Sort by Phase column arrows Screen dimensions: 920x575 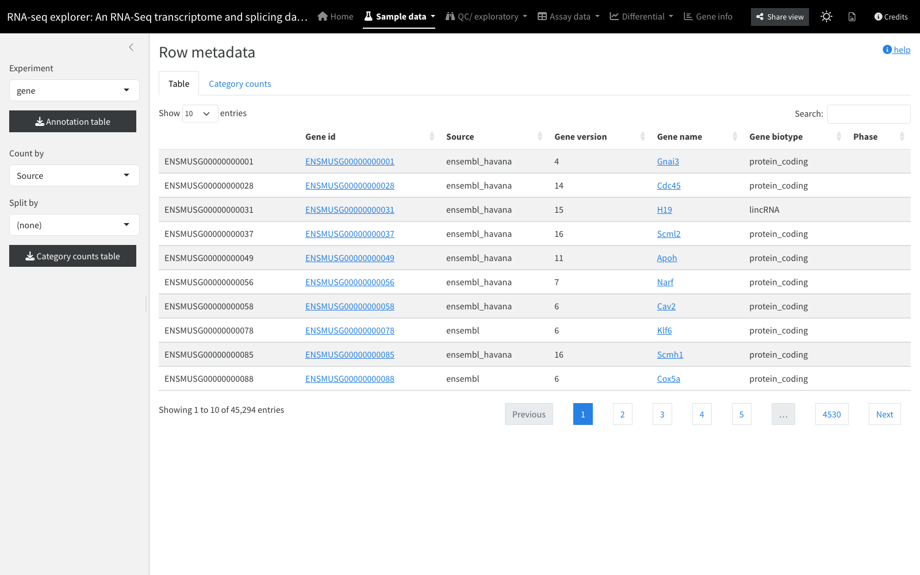pos(902,136)
